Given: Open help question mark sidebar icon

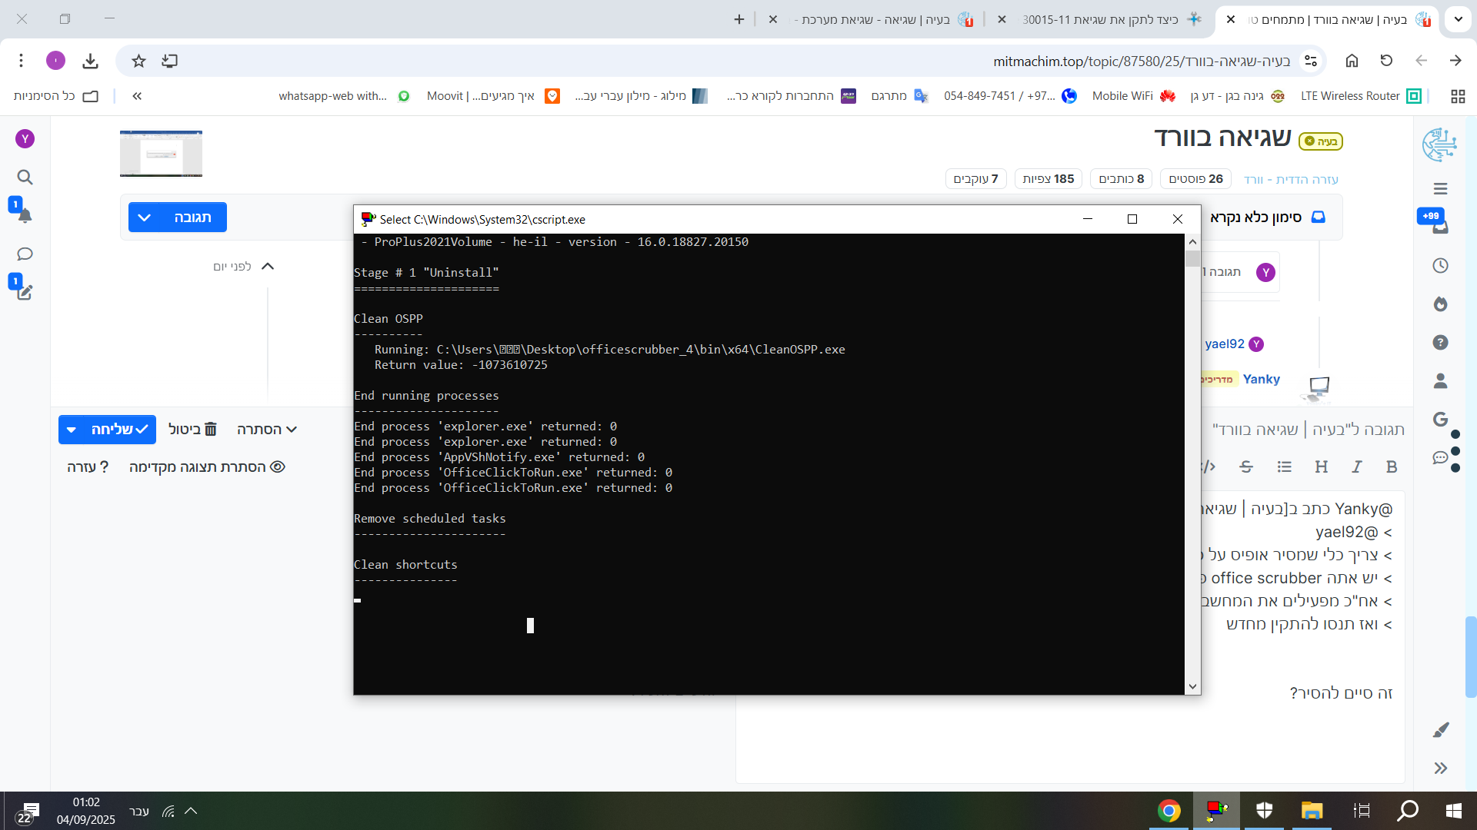Looking at the screenshot, I should click(1440, 343).
